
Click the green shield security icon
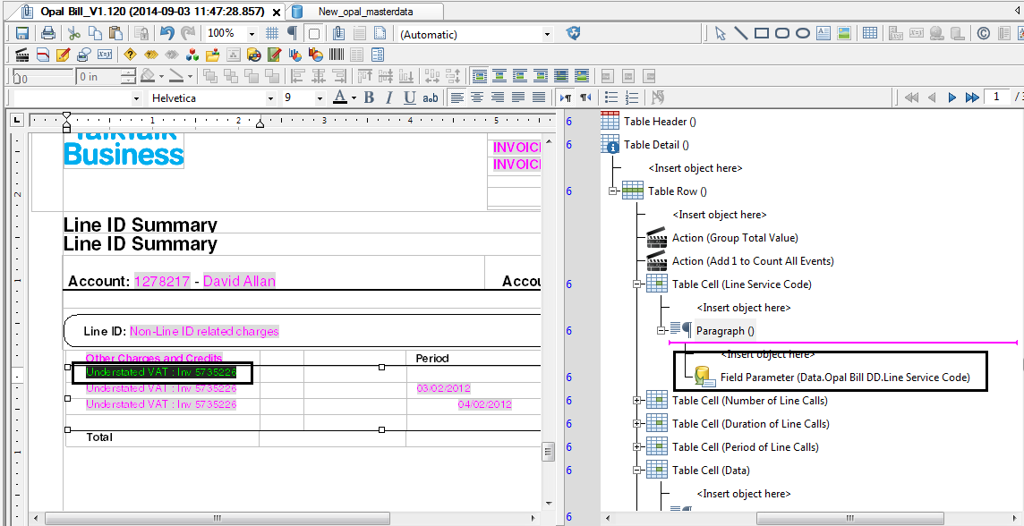click(574, 32)
